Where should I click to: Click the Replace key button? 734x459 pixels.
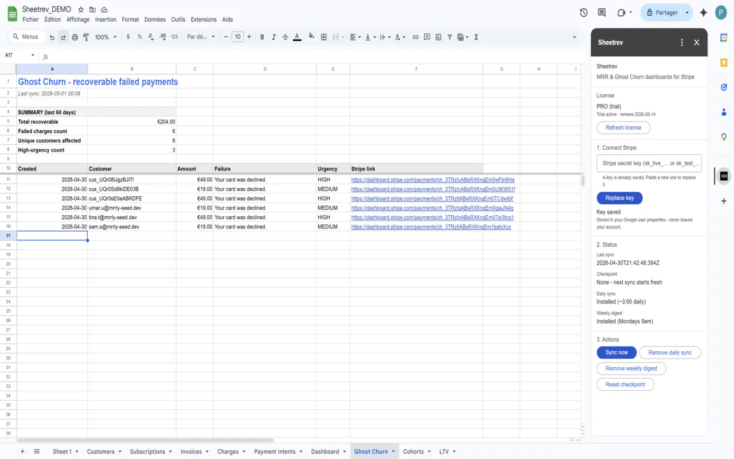619,198
